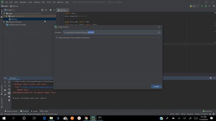
Task: Select test1.py in project tree
Action: pos(14,19)
